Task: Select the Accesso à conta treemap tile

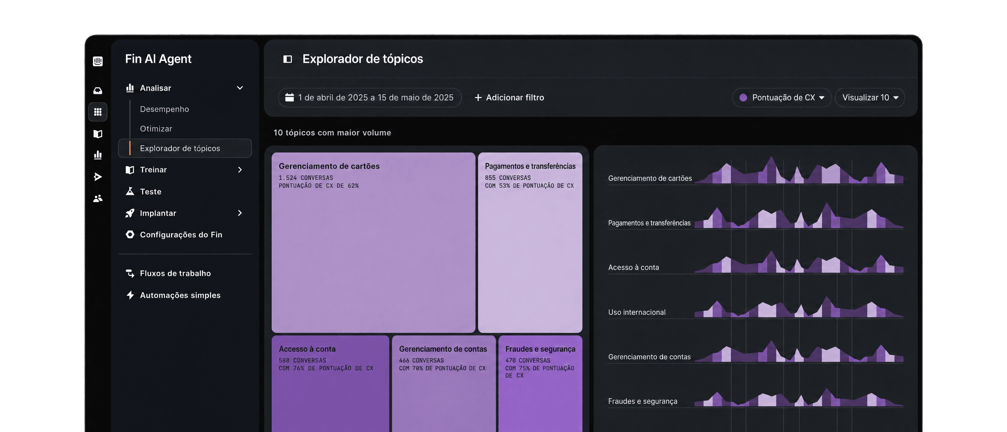Action: point(330,384)
